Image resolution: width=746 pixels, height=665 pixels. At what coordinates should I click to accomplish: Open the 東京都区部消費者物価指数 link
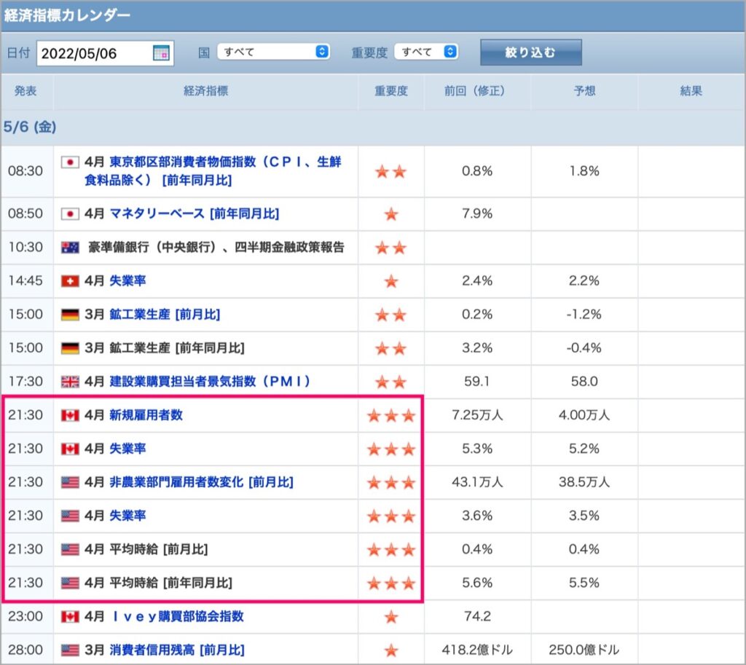pos(213,171)
